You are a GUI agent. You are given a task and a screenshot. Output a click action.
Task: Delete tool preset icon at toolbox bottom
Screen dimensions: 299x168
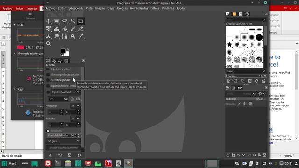[x=70, y=155]
